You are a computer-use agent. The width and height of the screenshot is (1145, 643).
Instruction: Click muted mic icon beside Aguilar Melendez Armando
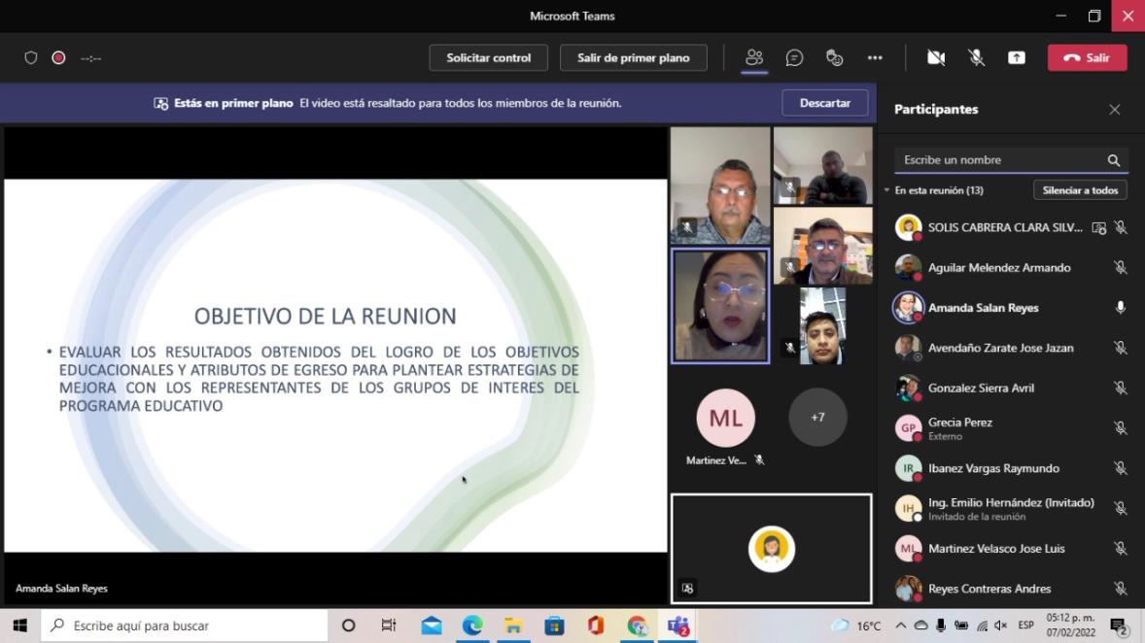coord(1120,268)
